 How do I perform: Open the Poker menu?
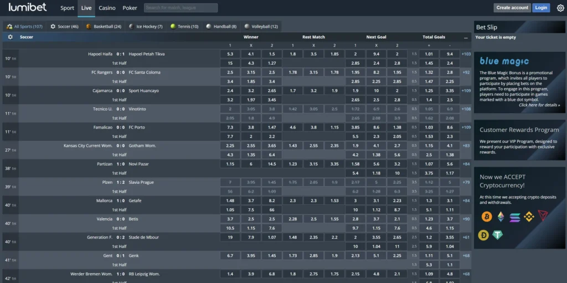(130, 8)
